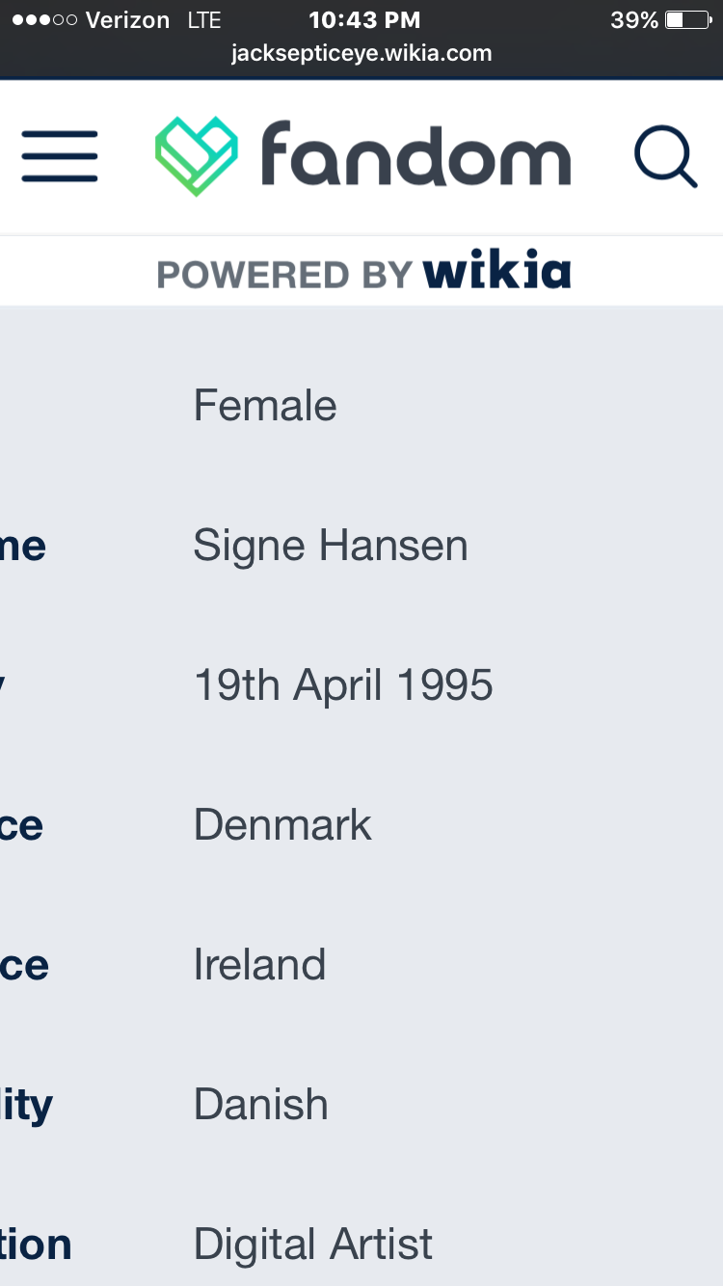Tap the Fandom heart logo icon

(197, 156)
